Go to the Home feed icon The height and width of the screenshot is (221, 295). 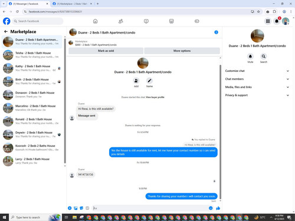tap(95, 21)
